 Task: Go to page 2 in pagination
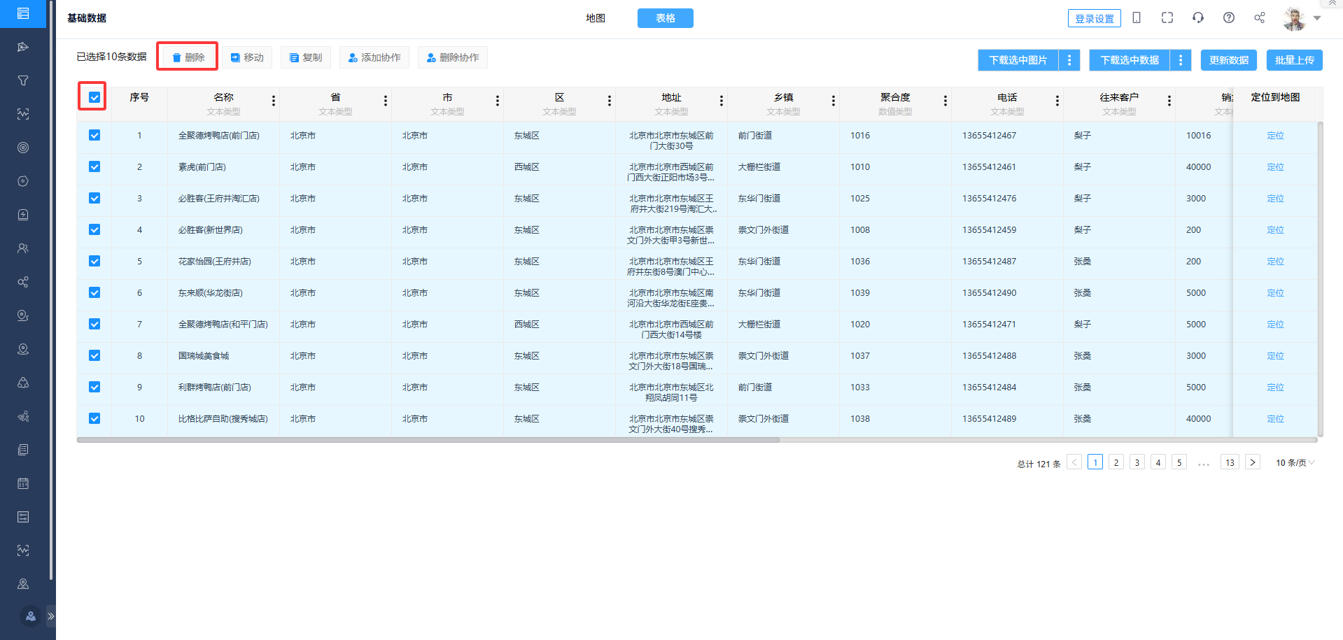pyautogui.click(x=1116, y=462)
